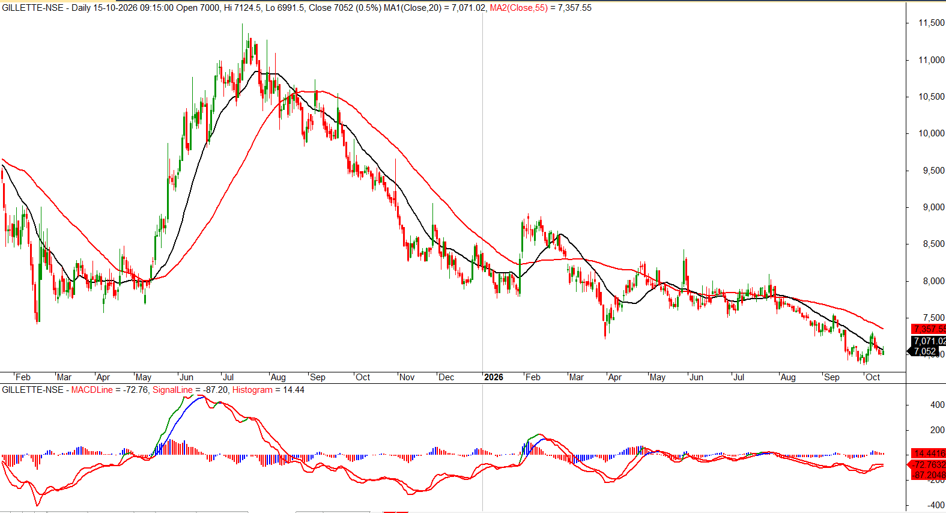This screenshot has width=946, height=513.
Task: Select the Histogram = 14.44 legend text
Action: [268, 390]
